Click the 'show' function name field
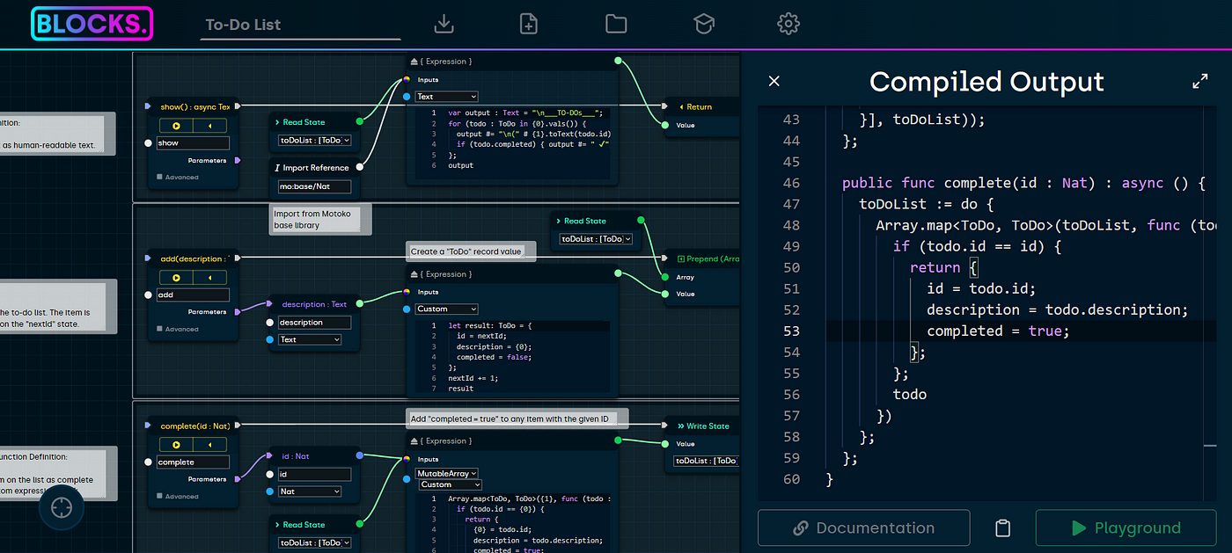Image resolution: width=1232 pixels, height=553 pixels. pyautogui.click(x=193, y=142)
